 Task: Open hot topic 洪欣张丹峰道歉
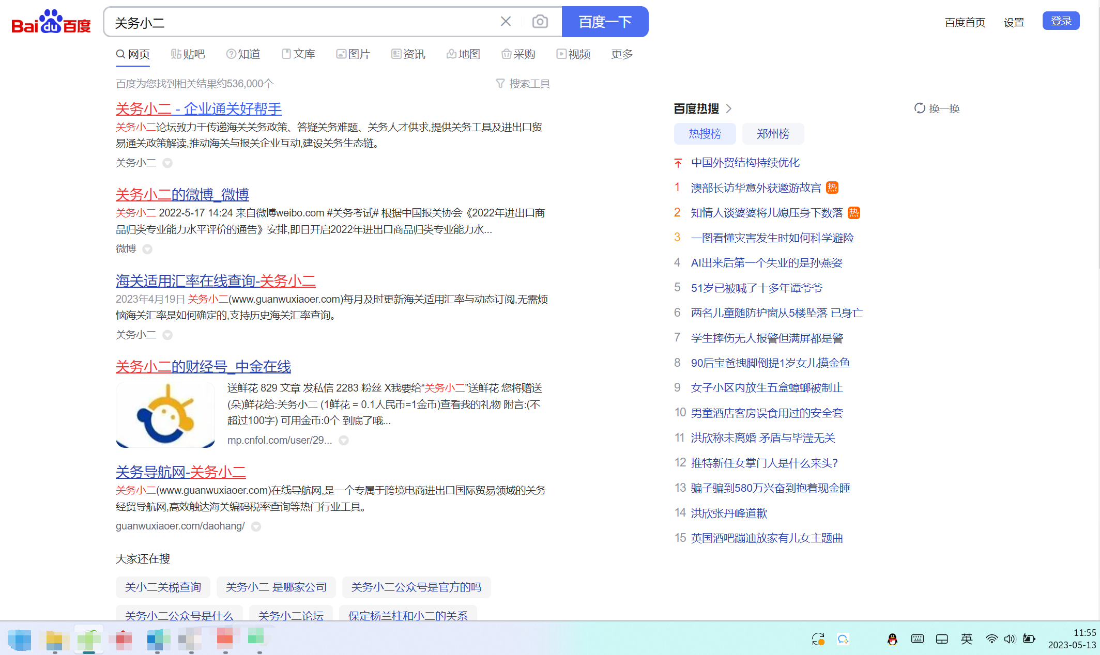click(x=729, y=513)
